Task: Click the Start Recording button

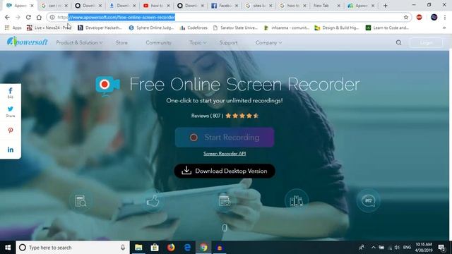Action: (225, 138)
